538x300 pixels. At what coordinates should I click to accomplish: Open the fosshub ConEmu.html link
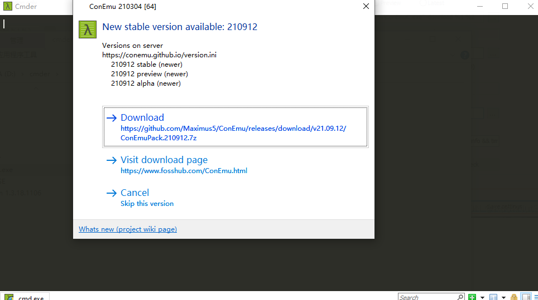(x=184, y=171)
